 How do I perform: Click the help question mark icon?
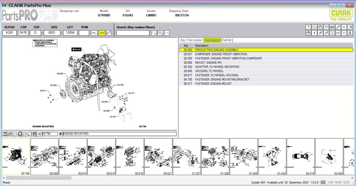(308, 27)
